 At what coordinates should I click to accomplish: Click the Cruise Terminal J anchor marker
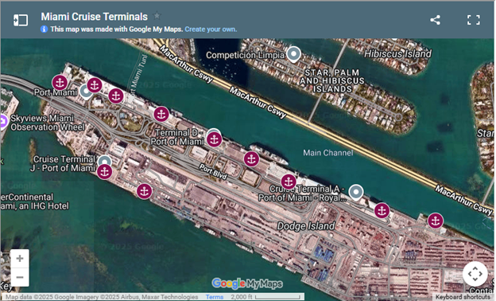tap(104, 172)
